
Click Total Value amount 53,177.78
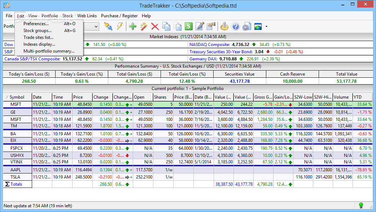pyautogui.click(x=346, y=81)
